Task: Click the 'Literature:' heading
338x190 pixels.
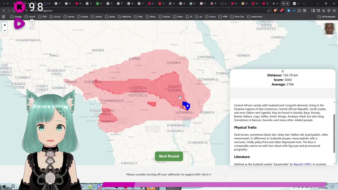Action: [x=242, y=157]
